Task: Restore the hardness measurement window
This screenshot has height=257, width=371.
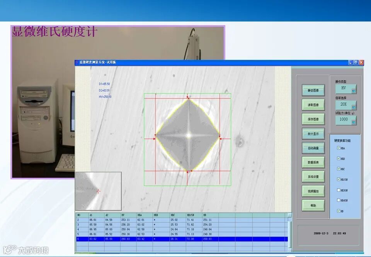Action: coord(356,62)
